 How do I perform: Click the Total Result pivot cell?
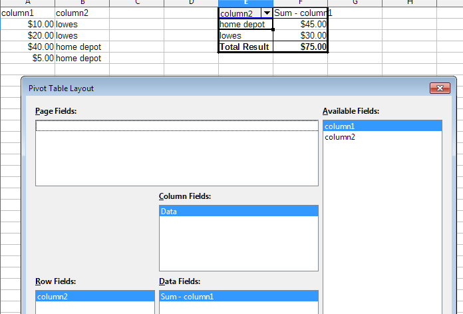click(x=245, y=47)
